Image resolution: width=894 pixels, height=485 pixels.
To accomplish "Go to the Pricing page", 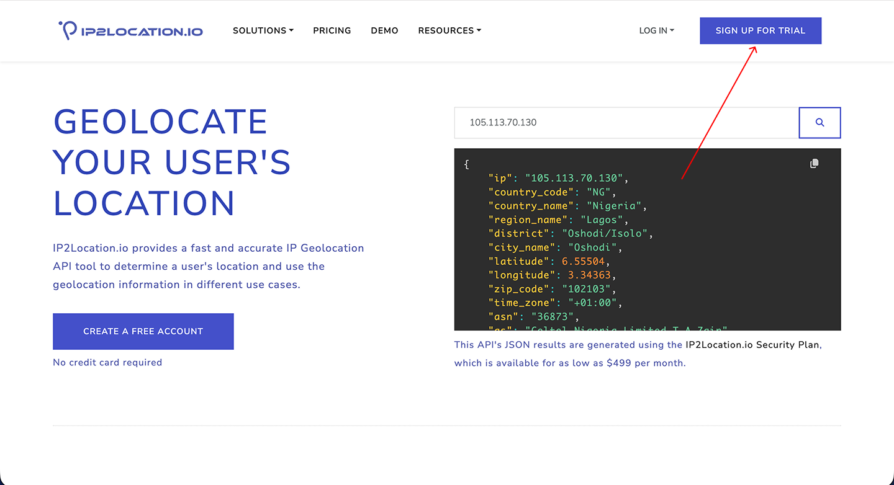I will coord(332,30).
